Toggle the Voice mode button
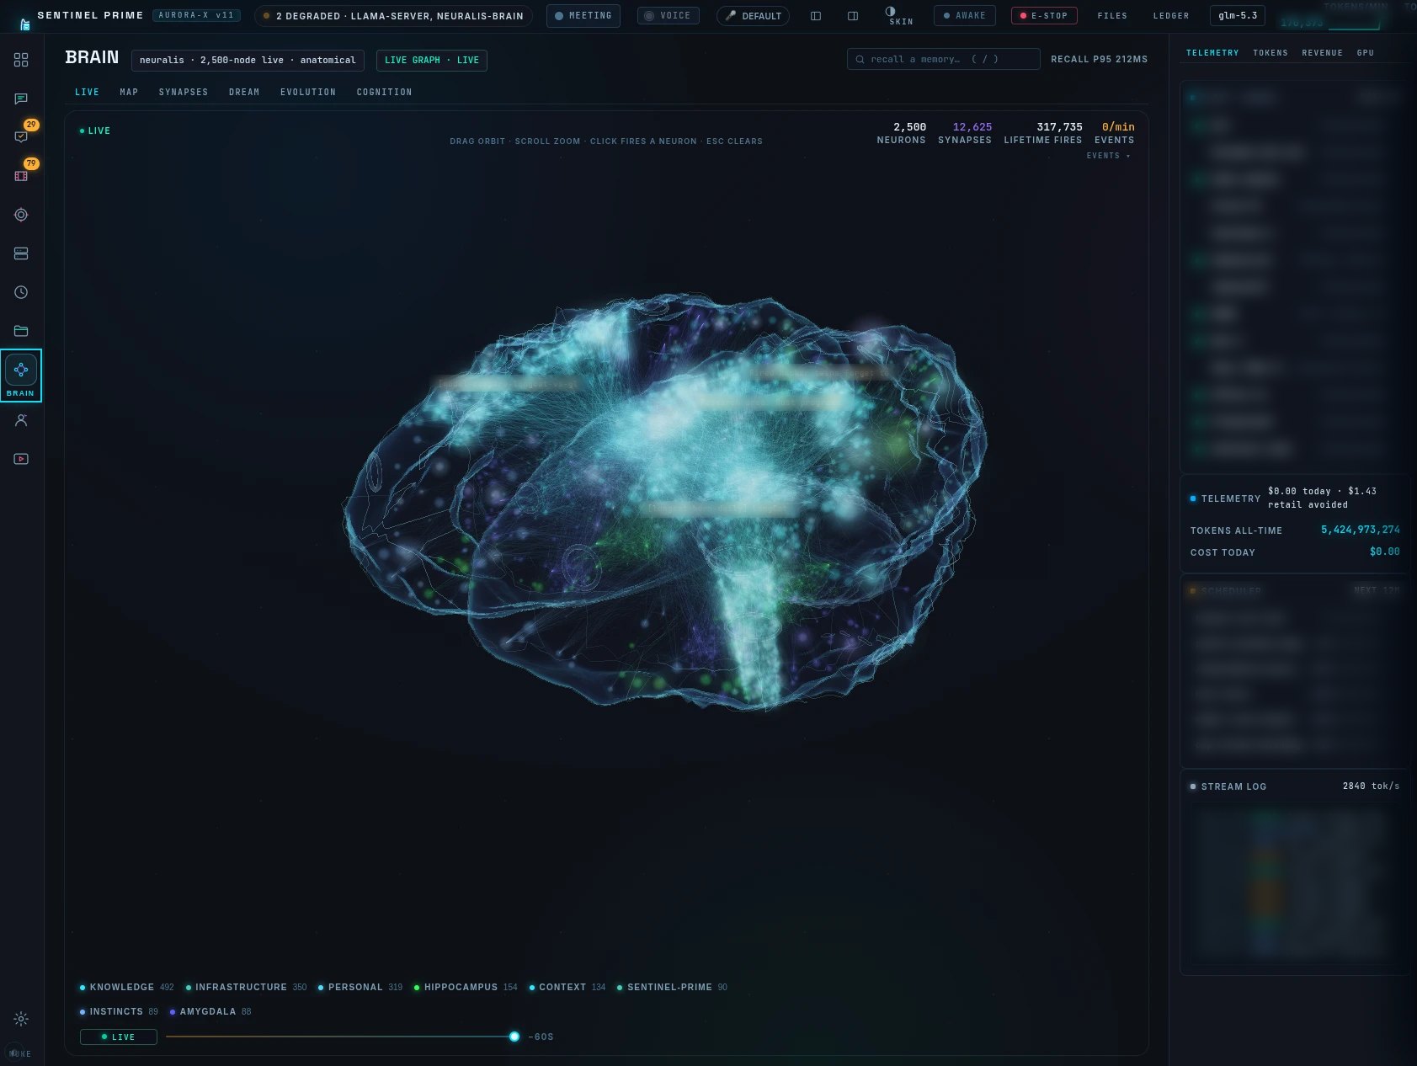 [x=668, y=16]
